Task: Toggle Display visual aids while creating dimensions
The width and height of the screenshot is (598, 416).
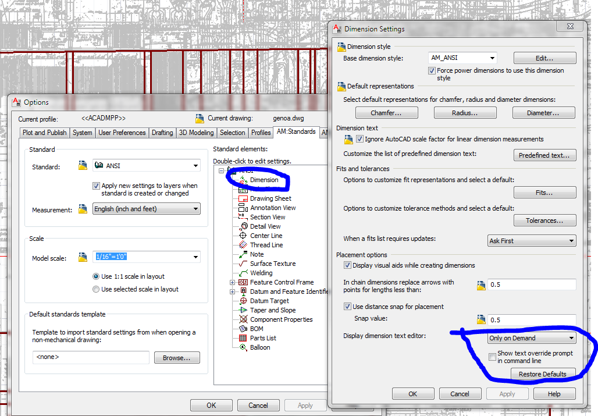Action: point(347,265)
